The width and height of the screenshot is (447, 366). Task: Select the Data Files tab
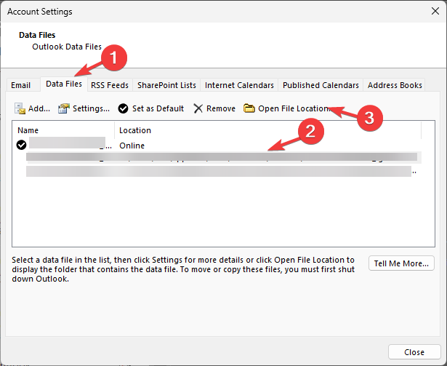click(x=64, y=84)
